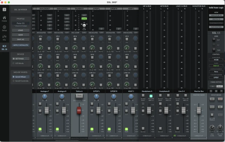Viewport: 225px width, 142px height.
Task: Open the Home page in sidebar
Action: pyautogui.click(x=4, y=19)
